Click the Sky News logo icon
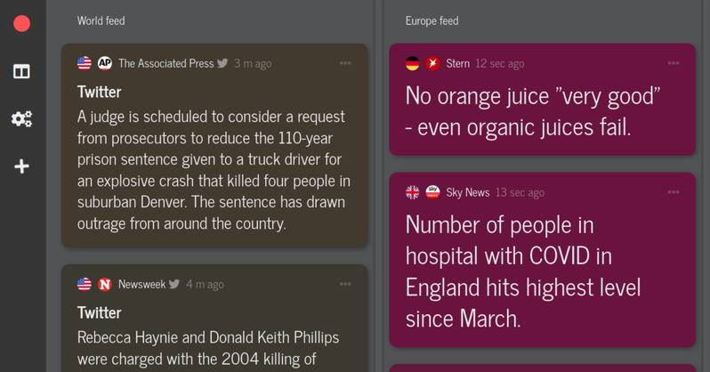This screenshot has height=372, width=710. click(x=432, y=191)
